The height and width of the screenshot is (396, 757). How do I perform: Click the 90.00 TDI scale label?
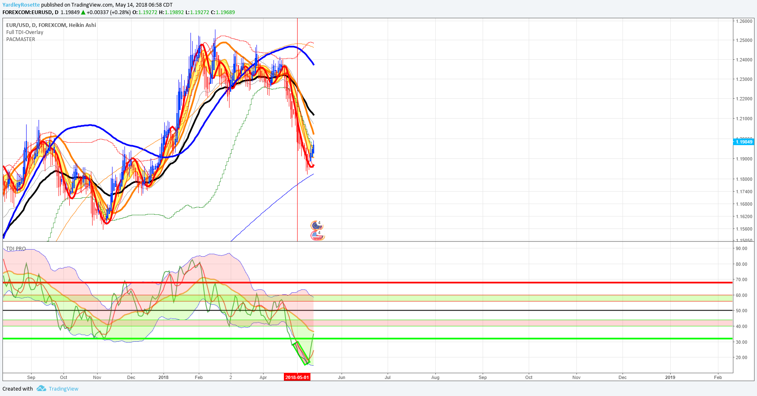coord(741,249)
